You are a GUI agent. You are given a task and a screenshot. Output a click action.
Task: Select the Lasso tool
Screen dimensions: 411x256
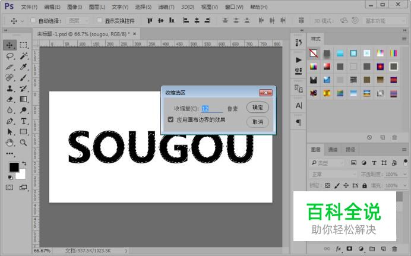(x=10, y=56)
